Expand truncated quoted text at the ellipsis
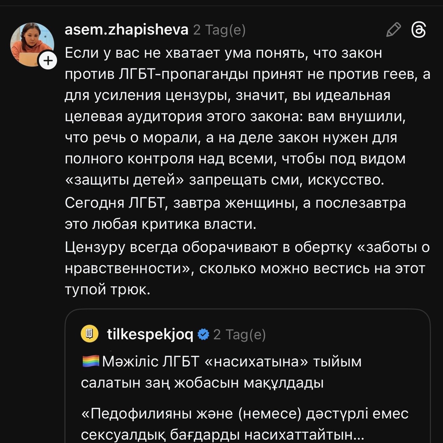Screen dimensions: 443x443 358,435
